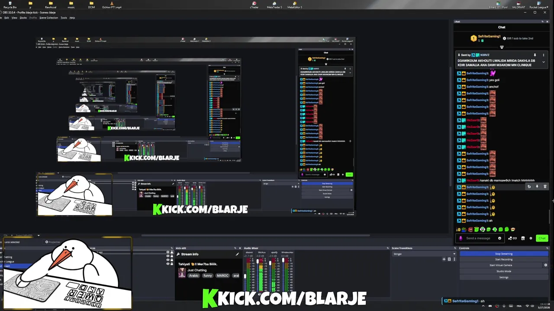554x311 pixels.
Task: Click the Stop Streaming button
Action: coord(504,254)
